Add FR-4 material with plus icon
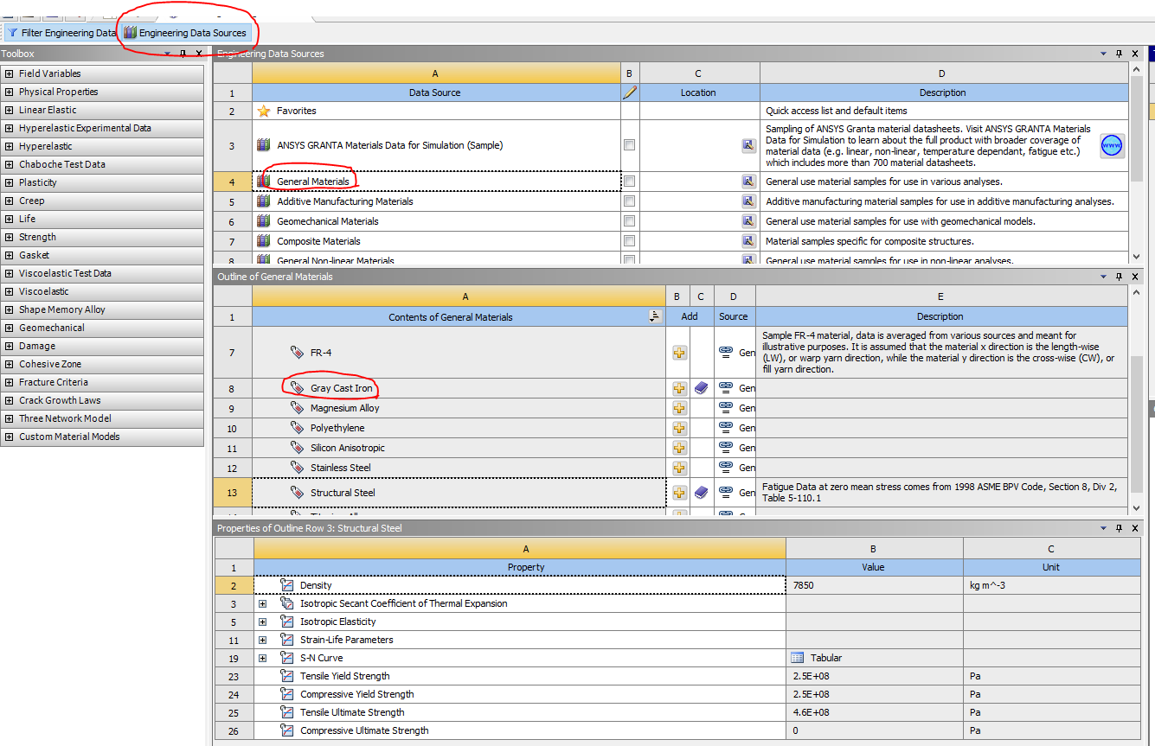 click(x=679, y=353)
